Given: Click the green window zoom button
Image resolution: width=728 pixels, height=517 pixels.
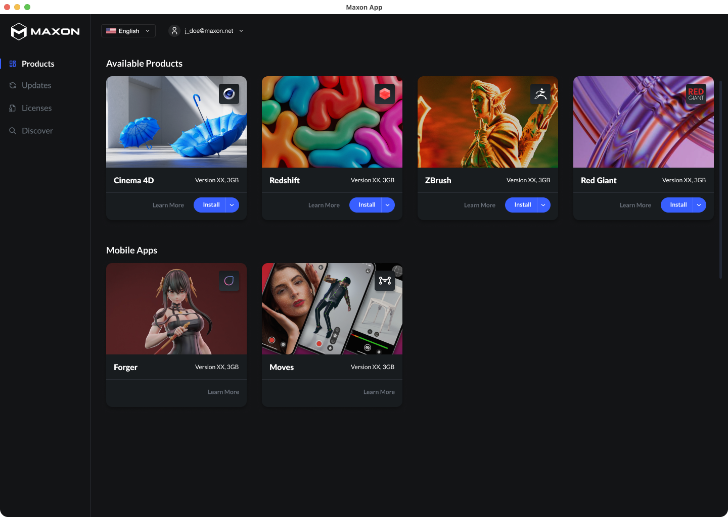Looking at the screenshot, I should coord(27,7).
